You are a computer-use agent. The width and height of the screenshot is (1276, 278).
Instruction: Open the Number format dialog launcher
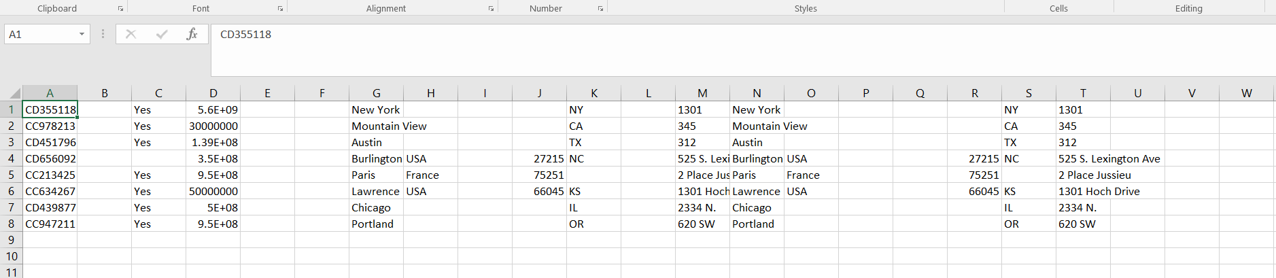600,9
